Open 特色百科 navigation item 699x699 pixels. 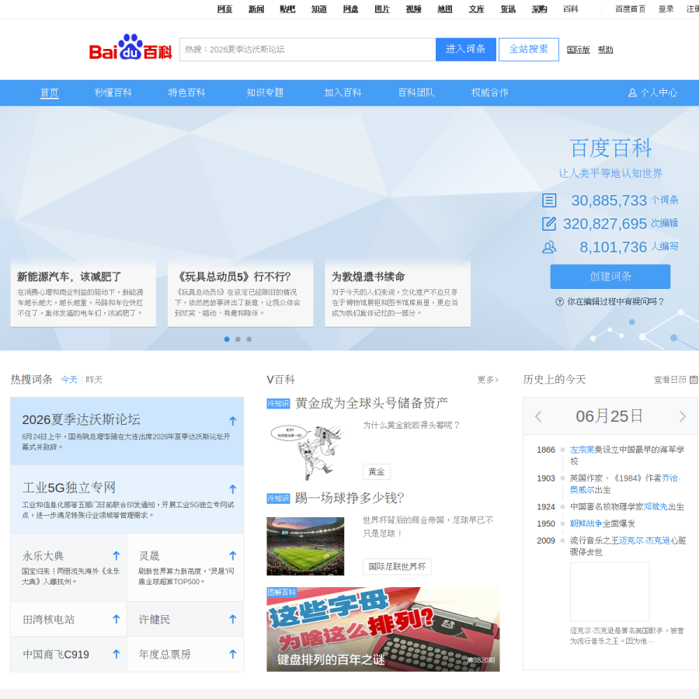click(186, 92)
